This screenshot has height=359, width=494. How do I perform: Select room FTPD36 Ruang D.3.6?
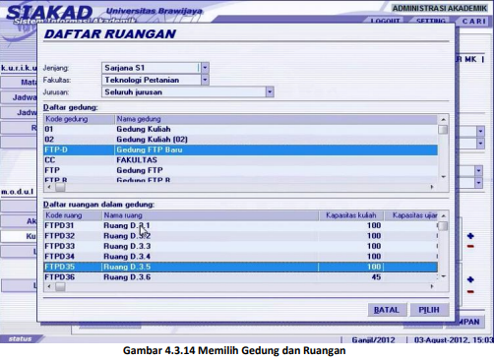click(240, 277)
